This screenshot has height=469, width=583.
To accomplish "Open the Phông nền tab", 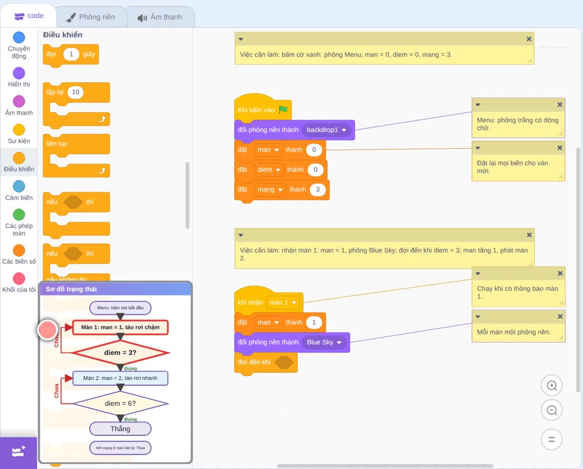I will click(x=91, y=17).
